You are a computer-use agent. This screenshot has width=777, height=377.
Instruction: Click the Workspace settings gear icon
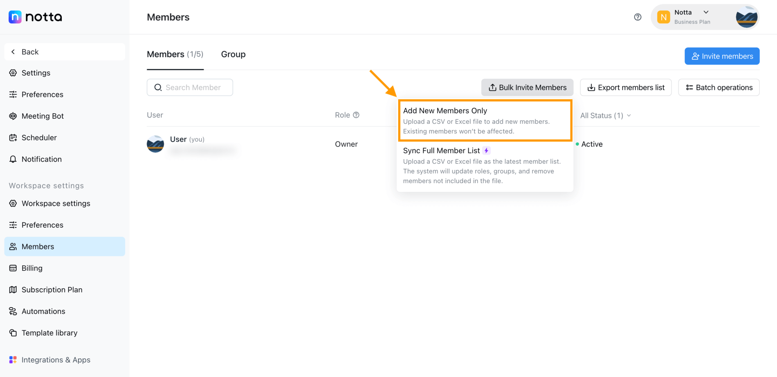point(13,203)
